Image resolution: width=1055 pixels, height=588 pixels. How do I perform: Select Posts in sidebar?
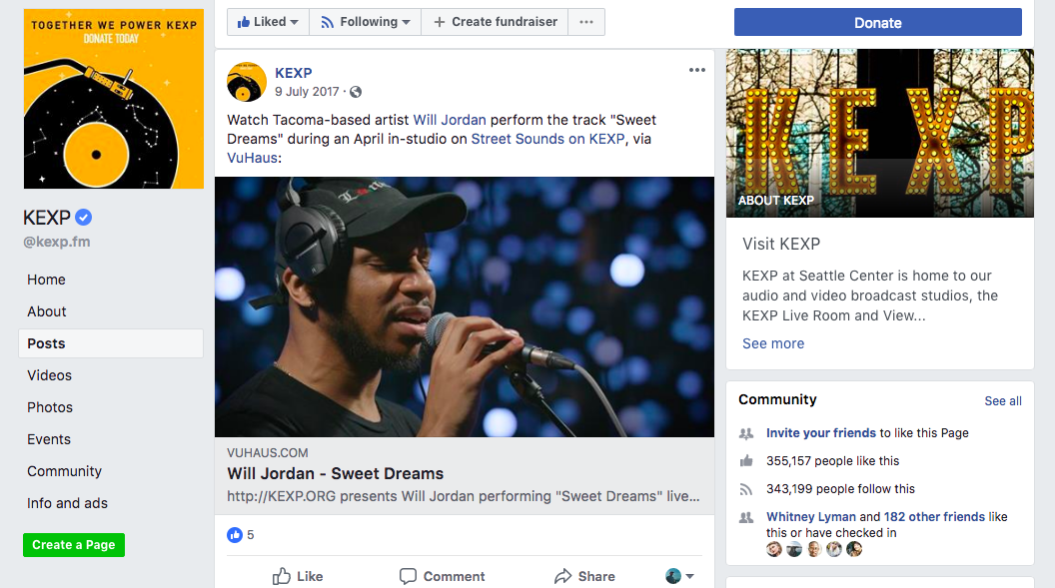pos(111,343)
